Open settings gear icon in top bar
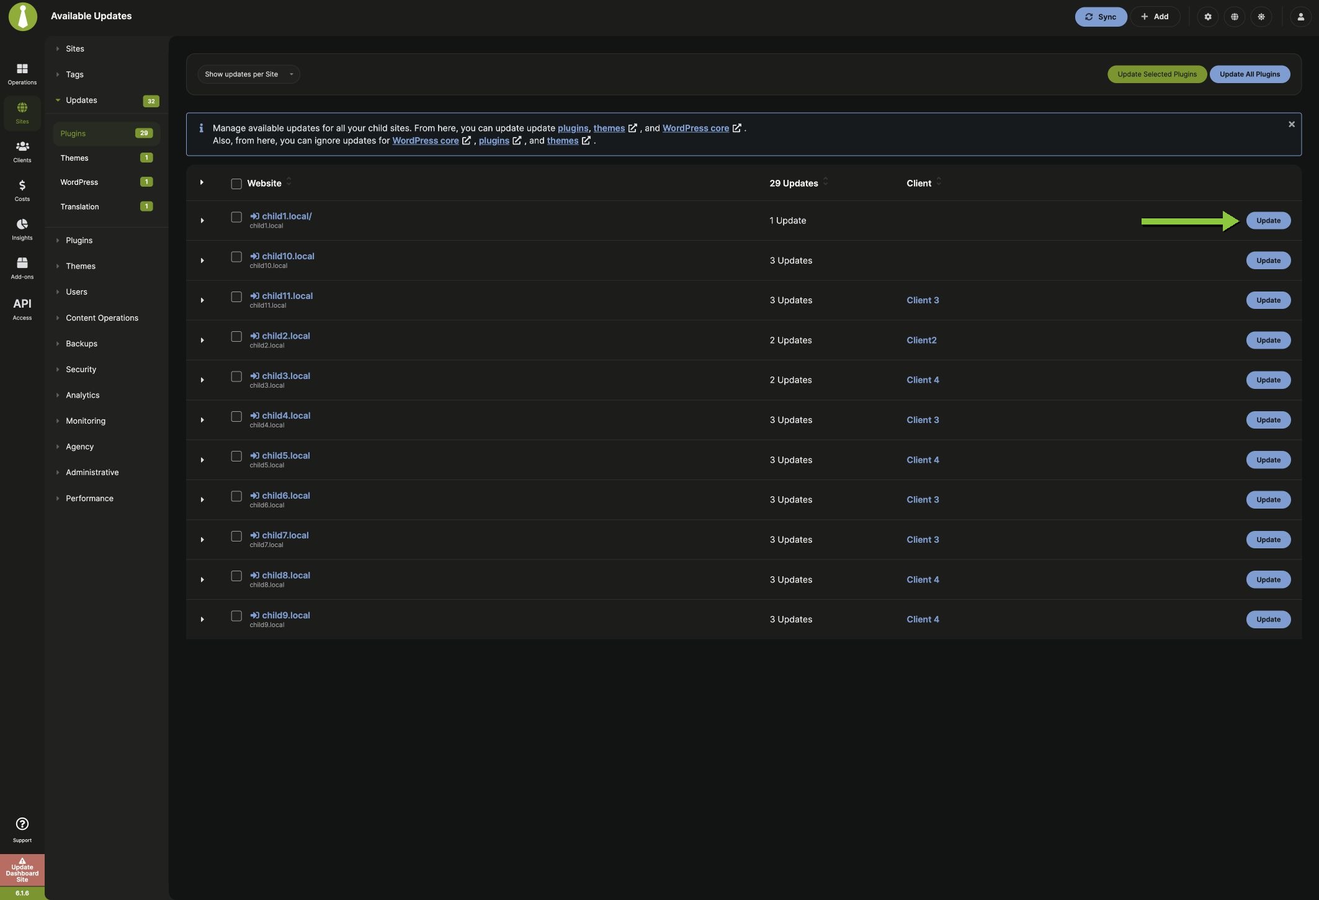1319x900 pixels. 1207,17
